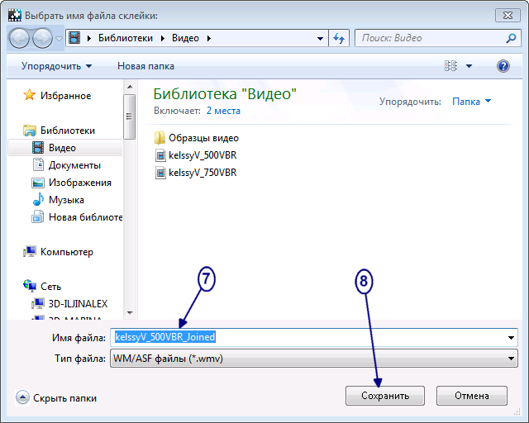Click the 3D-ILJINALEX computer icon
529x423 pixels.
pyautogui.click(x=38, y=303)
